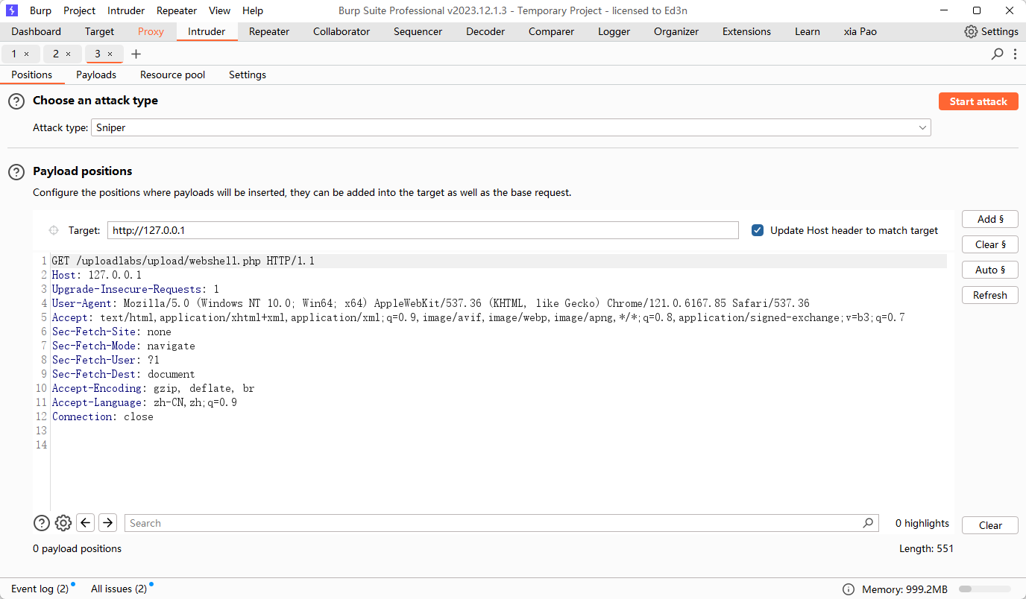
Task: Close Intruder tab 2
Action: click(68, 54)
